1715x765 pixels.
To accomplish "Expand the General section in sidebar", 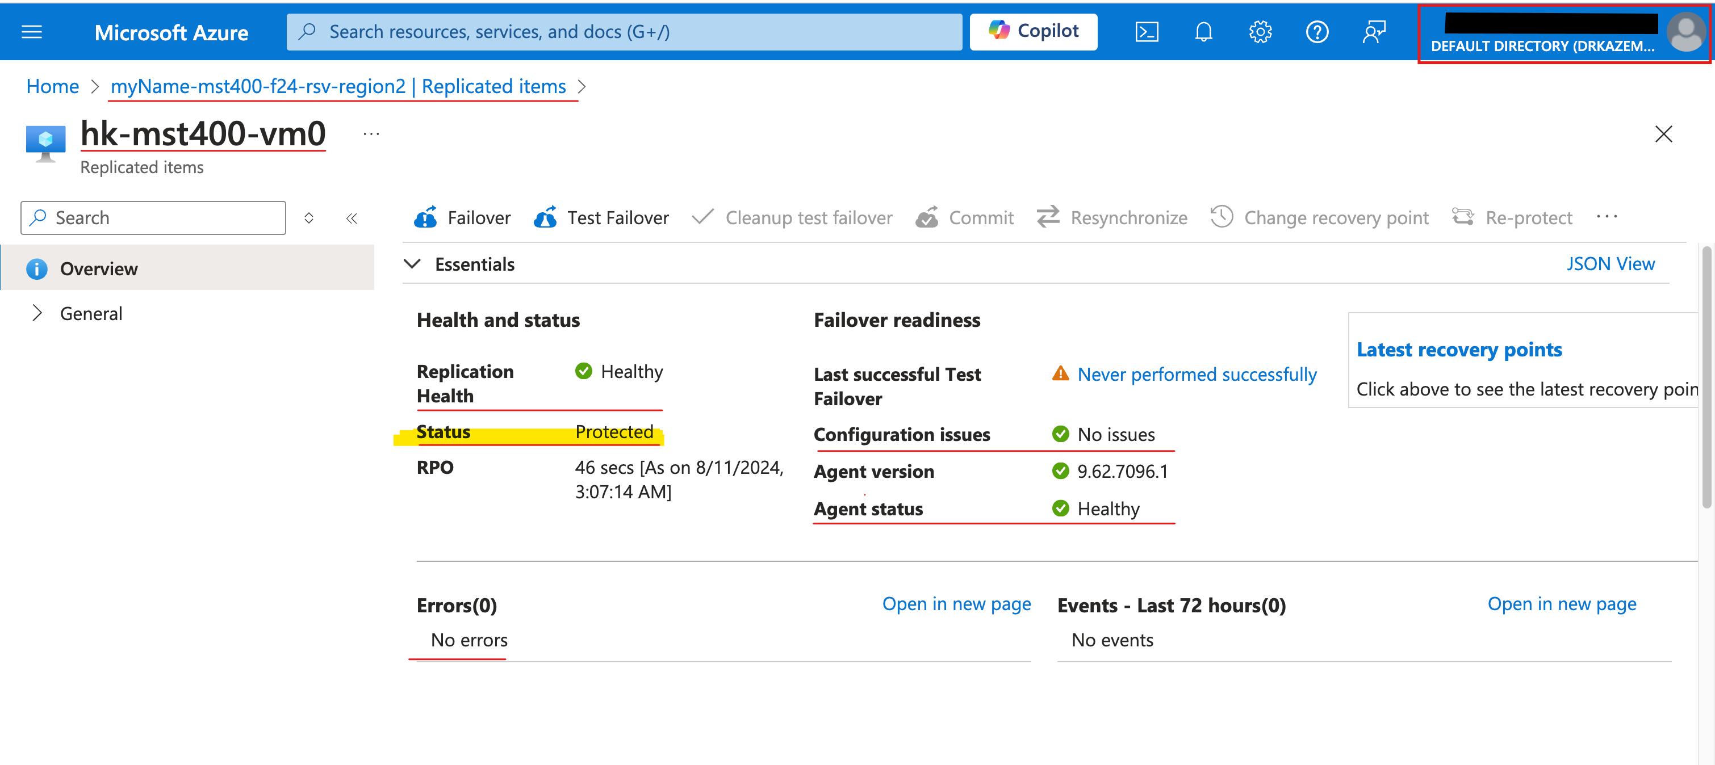I will (37, 313).
